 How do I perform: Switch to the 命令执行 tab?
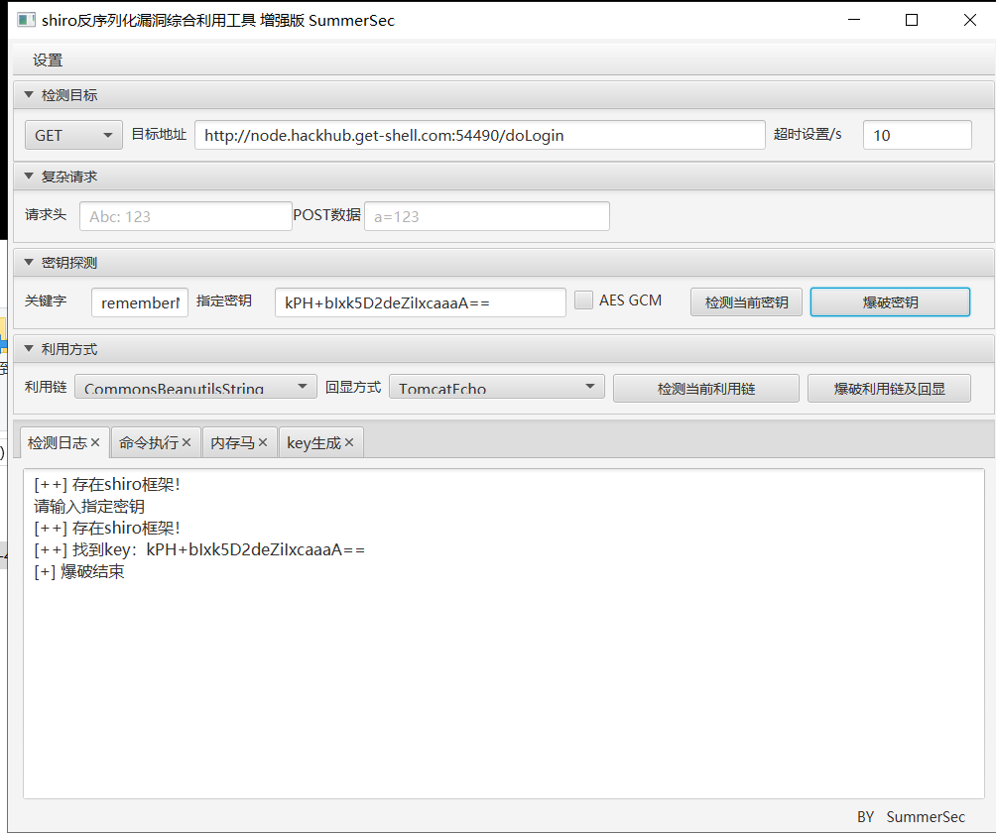[x=147, y=442]
